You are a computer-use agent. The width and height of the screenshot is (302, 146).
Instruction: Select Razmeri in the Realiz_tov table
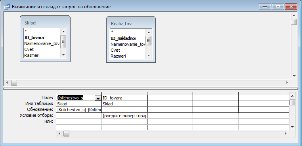pos(118,56)
